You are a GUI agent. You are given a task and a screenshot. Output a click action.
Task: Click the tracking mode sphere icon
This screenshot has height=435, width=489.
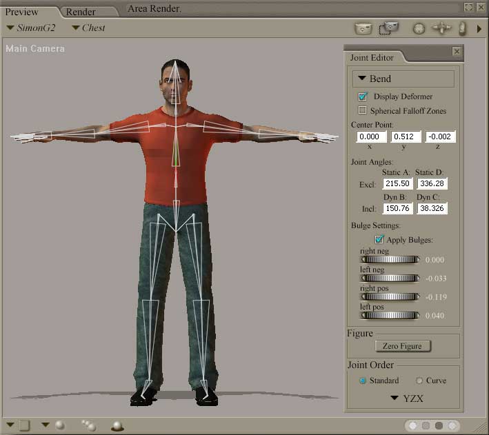click(x=60, y=425)
